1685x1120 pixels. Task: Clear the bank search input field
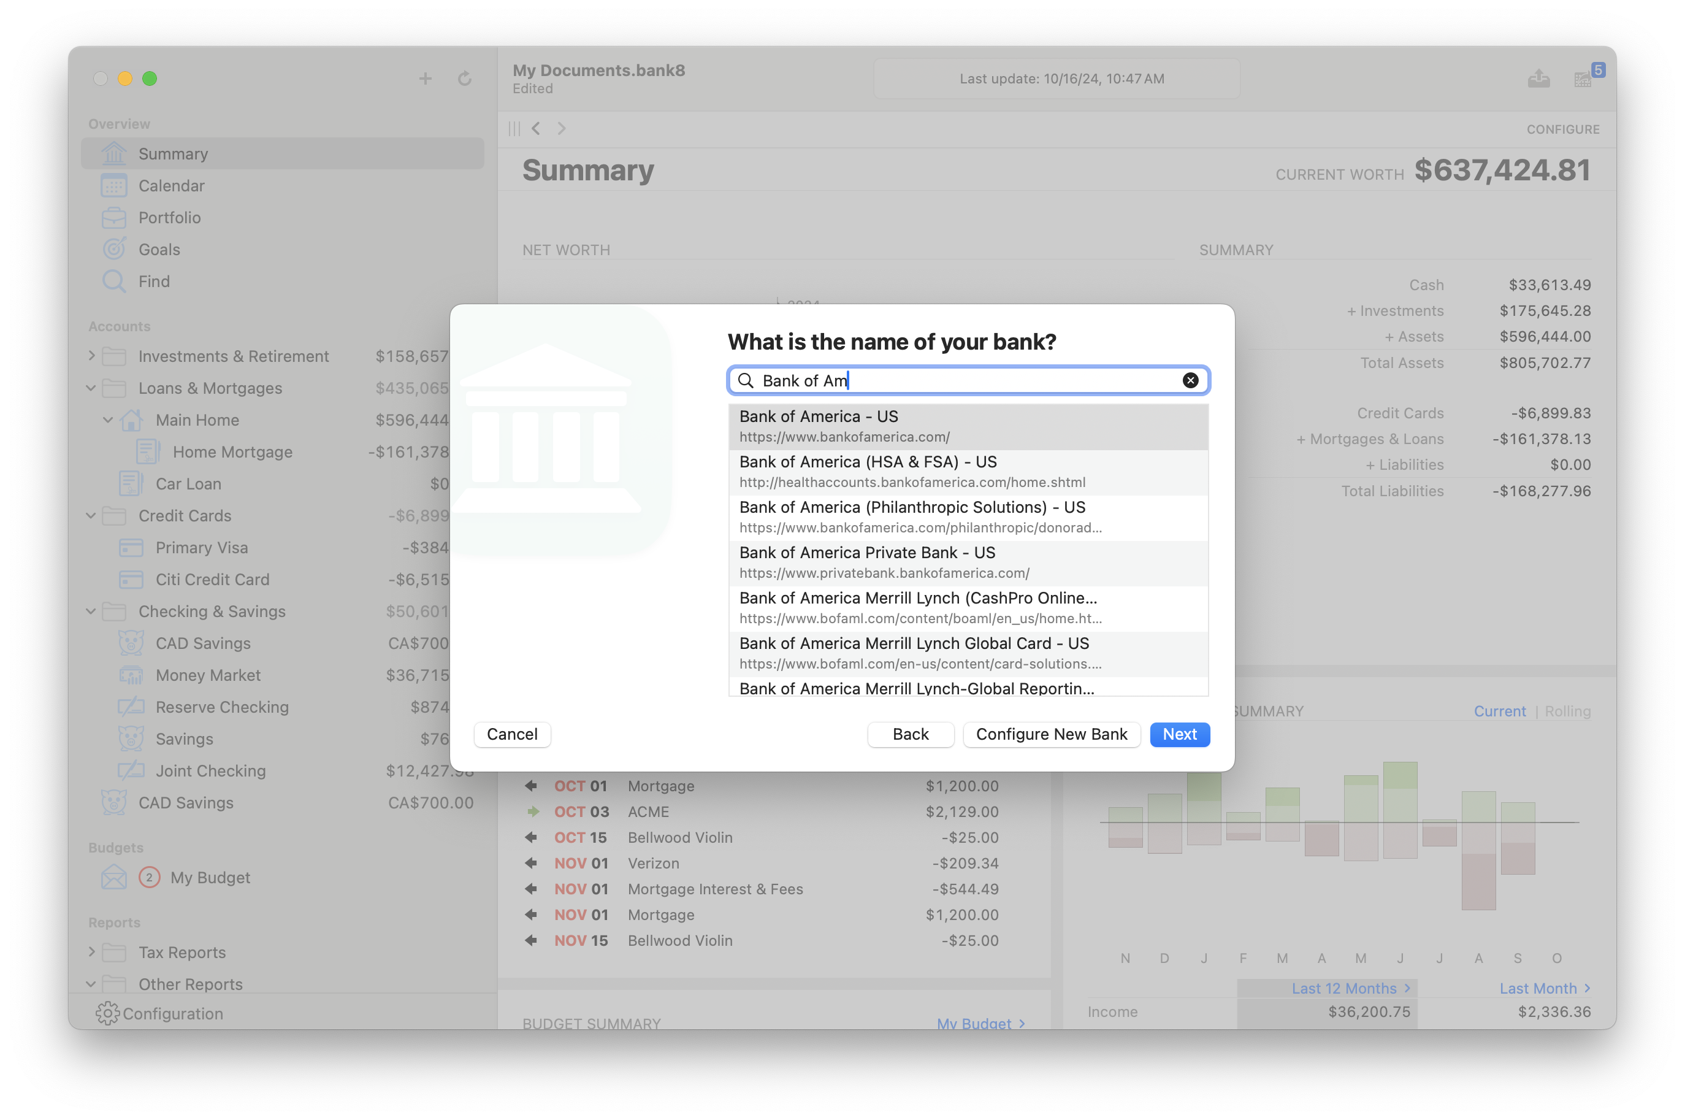1190,380
